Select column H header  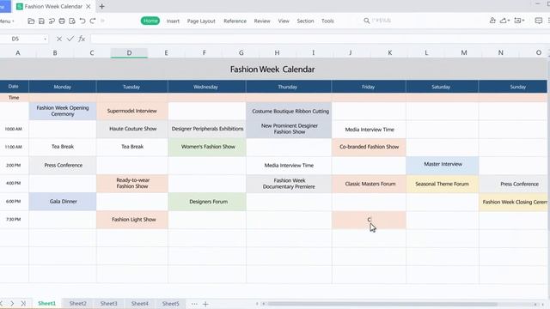pos(277,53)
